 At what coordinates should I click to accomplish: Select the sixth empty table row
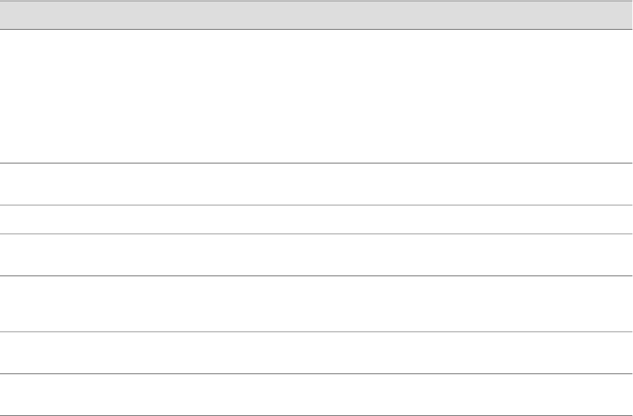[316, 353]
